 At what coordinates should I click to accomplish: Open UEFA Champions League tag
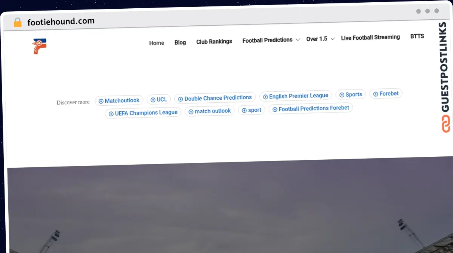(x=143, y=113)
